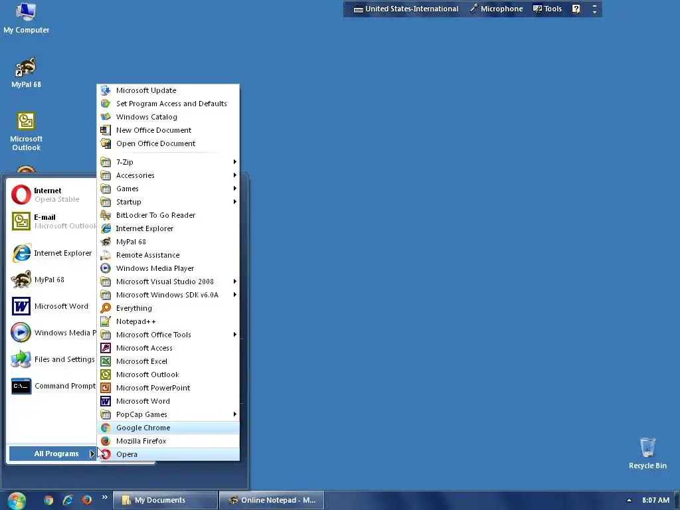Launch Microsoft Word from All Programs list
The height and width of the screenshot is (510, 680).
(x=168, y=401)
